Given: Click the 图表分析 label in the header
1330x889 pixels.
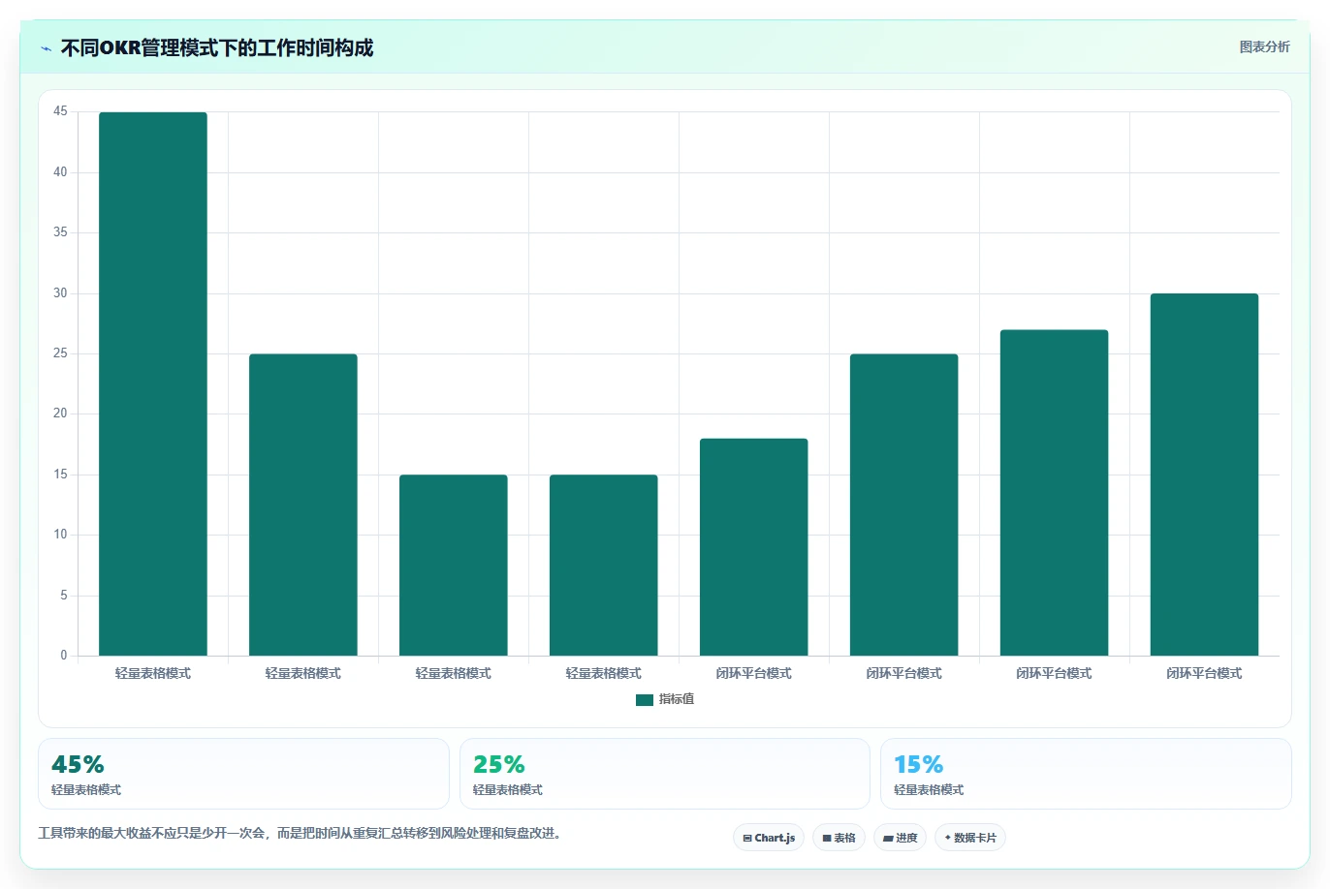Looking at the screenshot, I should pyautogui.click(x=1264, y=46).
